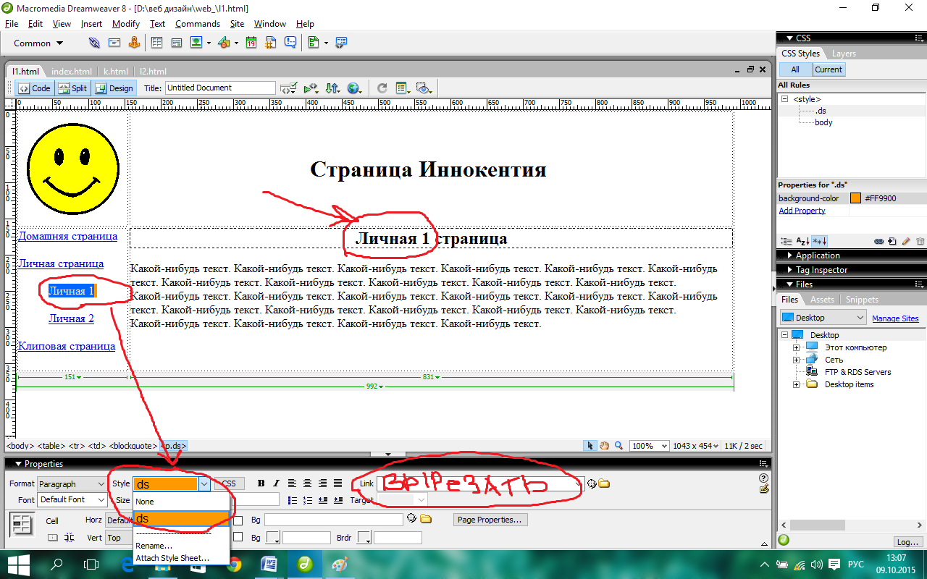This screenshot has height=579, width=927.
Task: Browse for link file folder icon
Action: pos(604,483)
